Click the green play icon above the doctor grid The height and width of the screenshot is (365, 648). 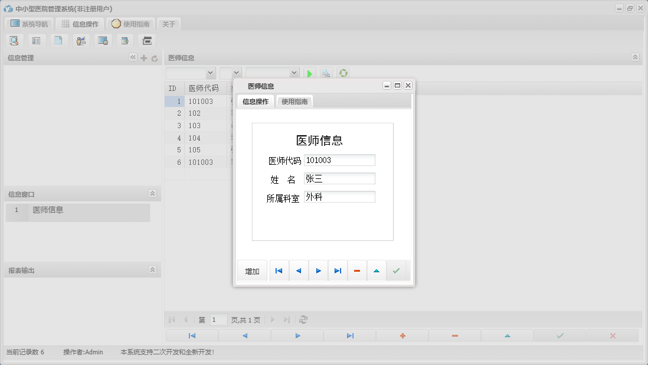coord(310,73)
